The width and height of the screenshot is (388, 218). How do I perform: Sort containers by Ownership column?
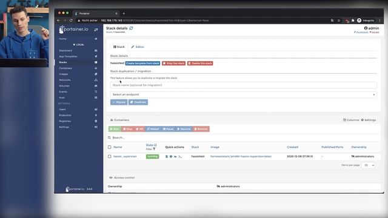(359, 147)
